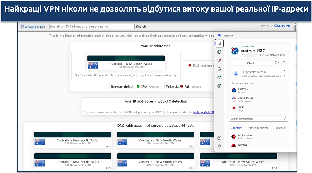Viewport: 312px width, 173px height.
Task: Dismiss the dedicated IP promo banner
Action: point(285,70)
